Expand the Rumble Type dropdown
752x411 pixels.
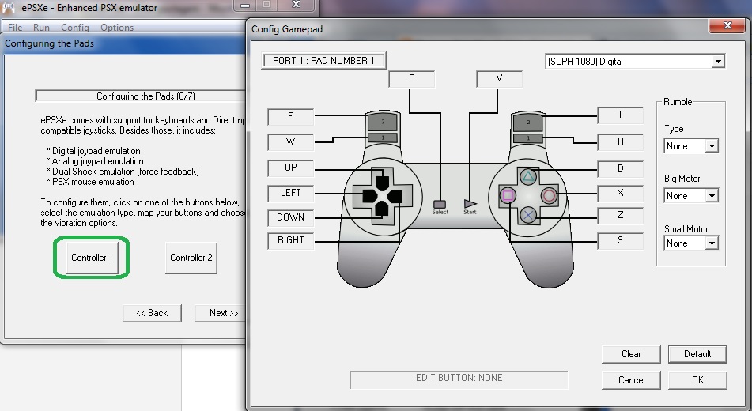[691, 145]
